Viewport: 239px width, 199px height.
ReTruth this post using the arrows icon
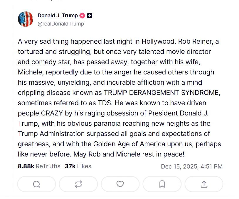coord(78,184)
